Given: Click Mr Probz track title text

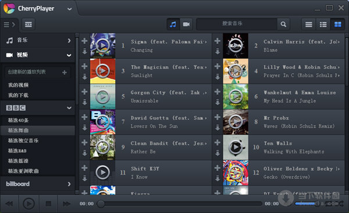Looking at the screenshot, I should [276, 118].
